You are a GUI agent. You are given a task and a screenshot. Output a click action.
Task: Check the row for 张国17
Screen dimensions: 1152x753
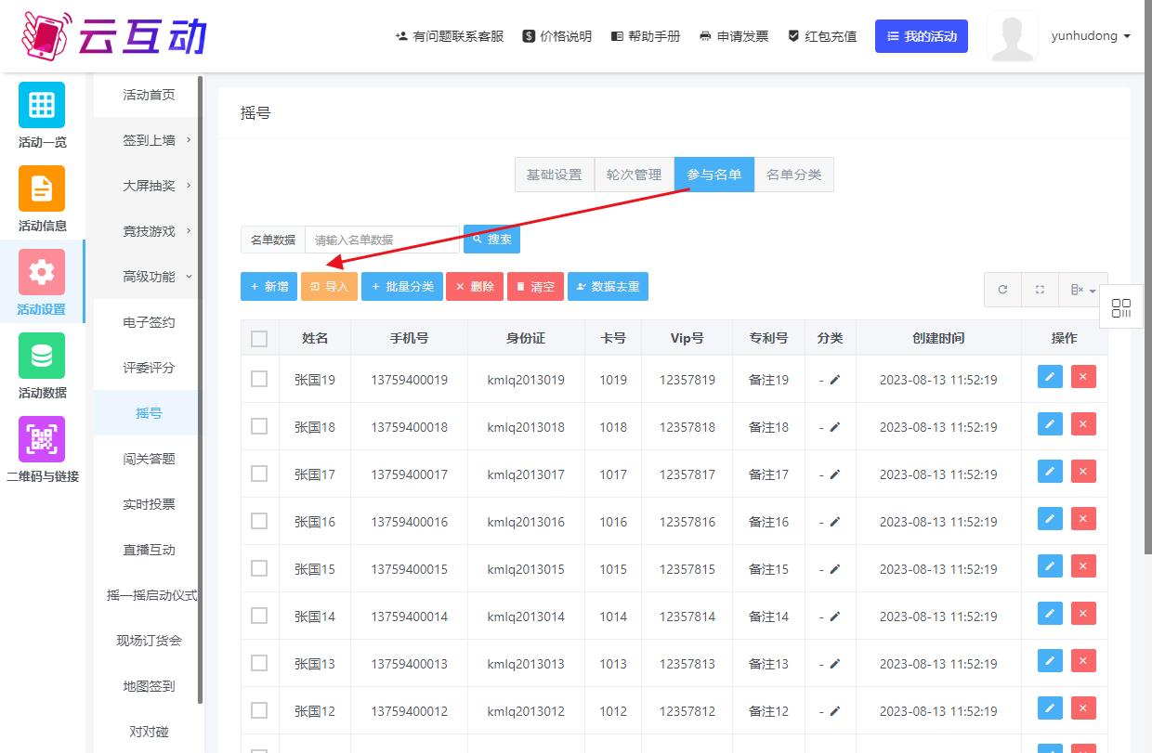[x=259, y=474]
